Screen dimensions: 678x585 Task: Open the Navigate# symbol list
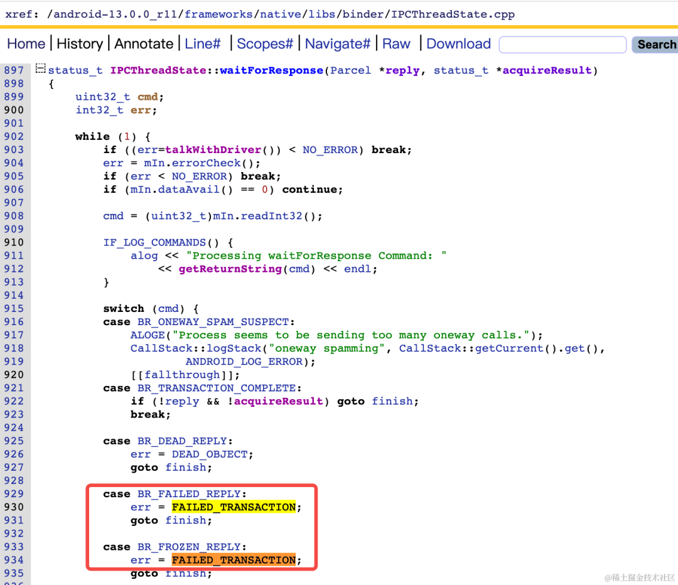point(338,44)
